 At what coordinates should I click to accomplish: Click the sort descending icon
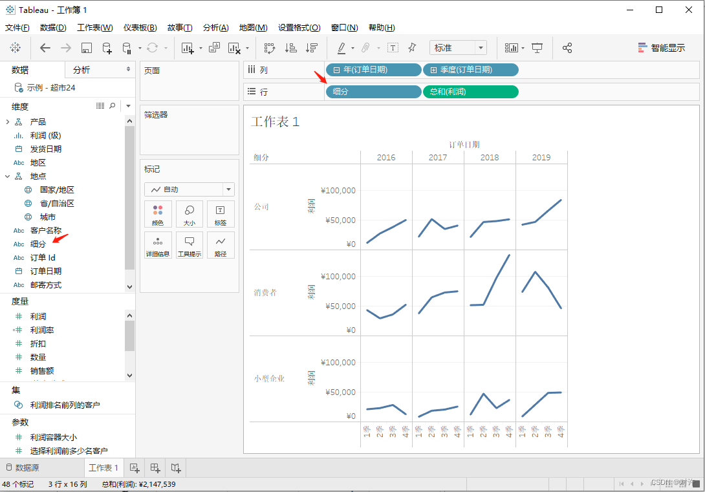pyautogui.click(x=312, y=48)
